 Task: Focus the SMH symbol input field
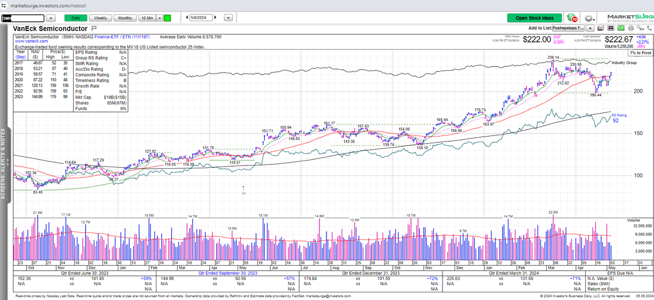[22, 18]
